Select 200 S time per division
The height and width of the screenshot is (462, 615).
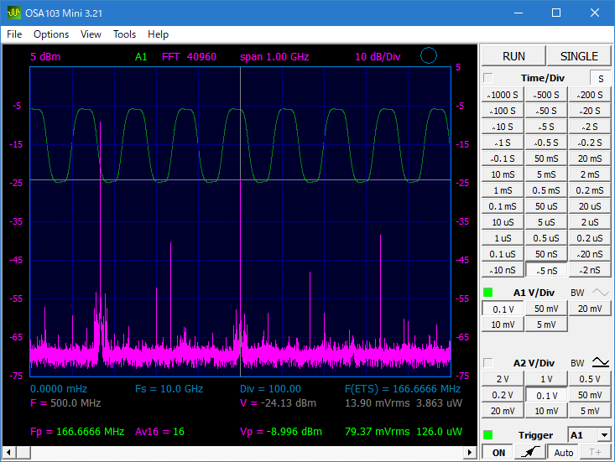(590, 95)
